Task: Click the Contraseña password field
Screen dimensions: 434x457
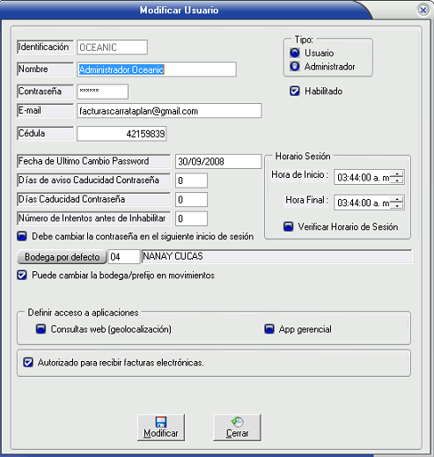Action: point(103,92)
